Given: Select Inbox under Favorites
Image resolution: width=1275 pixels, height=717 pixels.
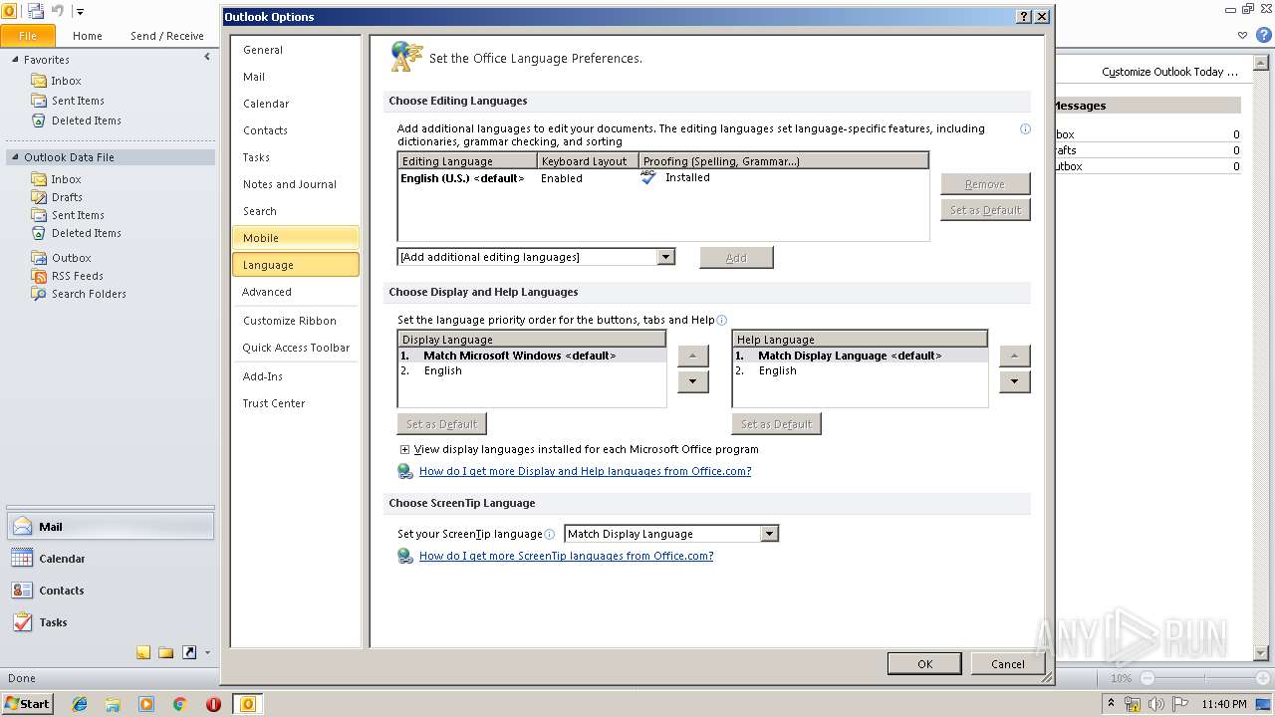Looking at the screenshot, I should [x=67, y=81].
